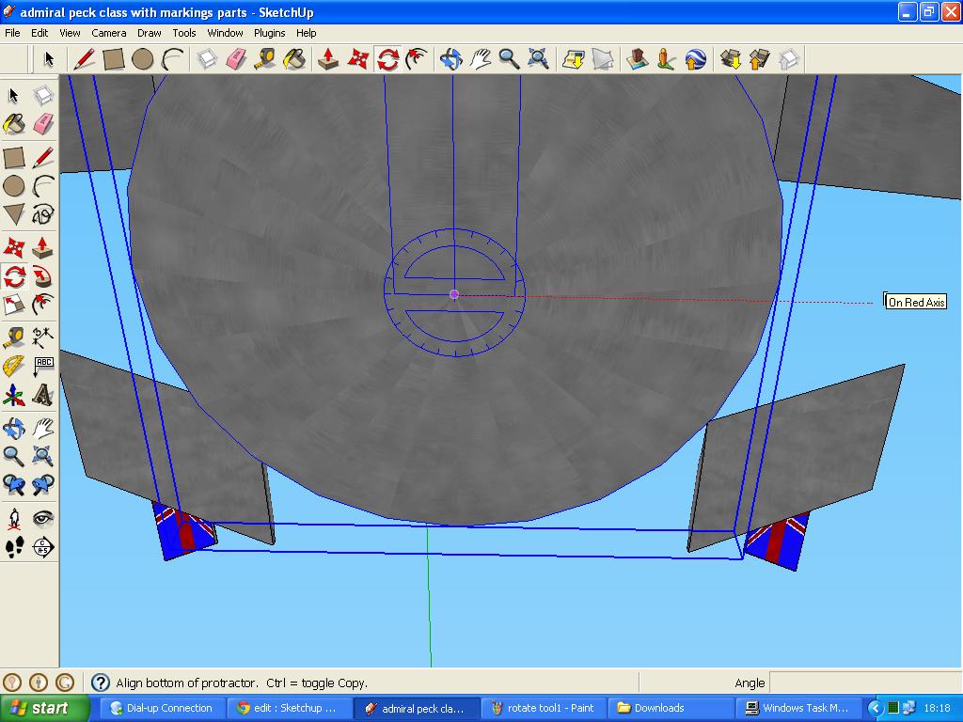Activate the Protractor tool

pyautogui.click(x=13, y=365)
